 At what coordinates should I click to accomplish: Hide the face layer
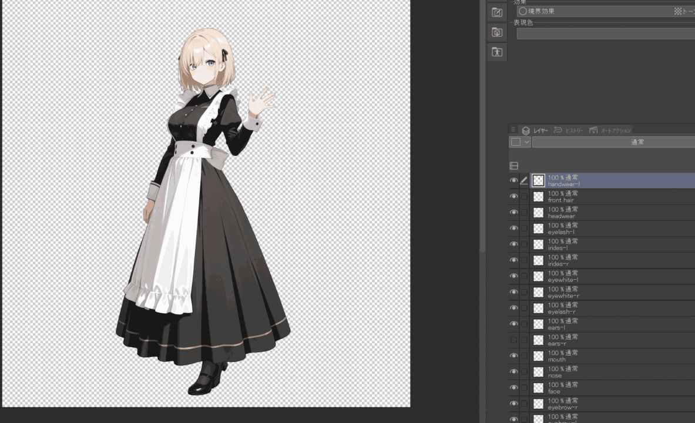513,388
